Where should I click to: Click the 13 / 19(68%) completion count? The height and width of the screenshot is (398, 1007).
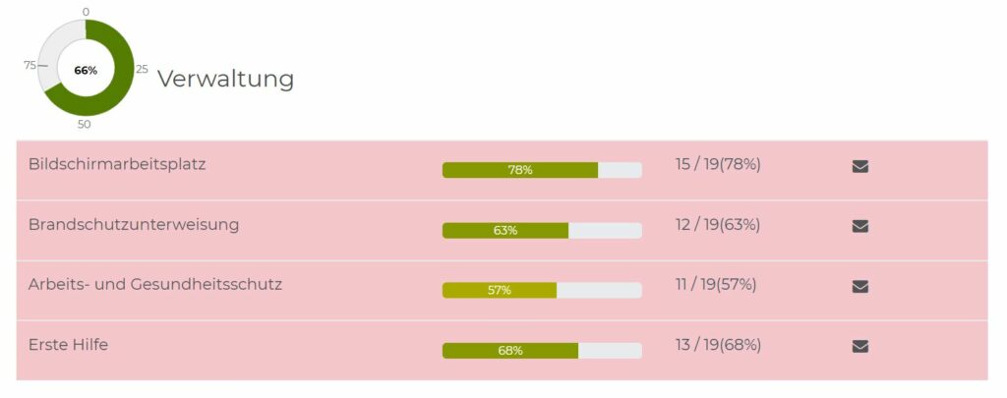tap(718, 345)
